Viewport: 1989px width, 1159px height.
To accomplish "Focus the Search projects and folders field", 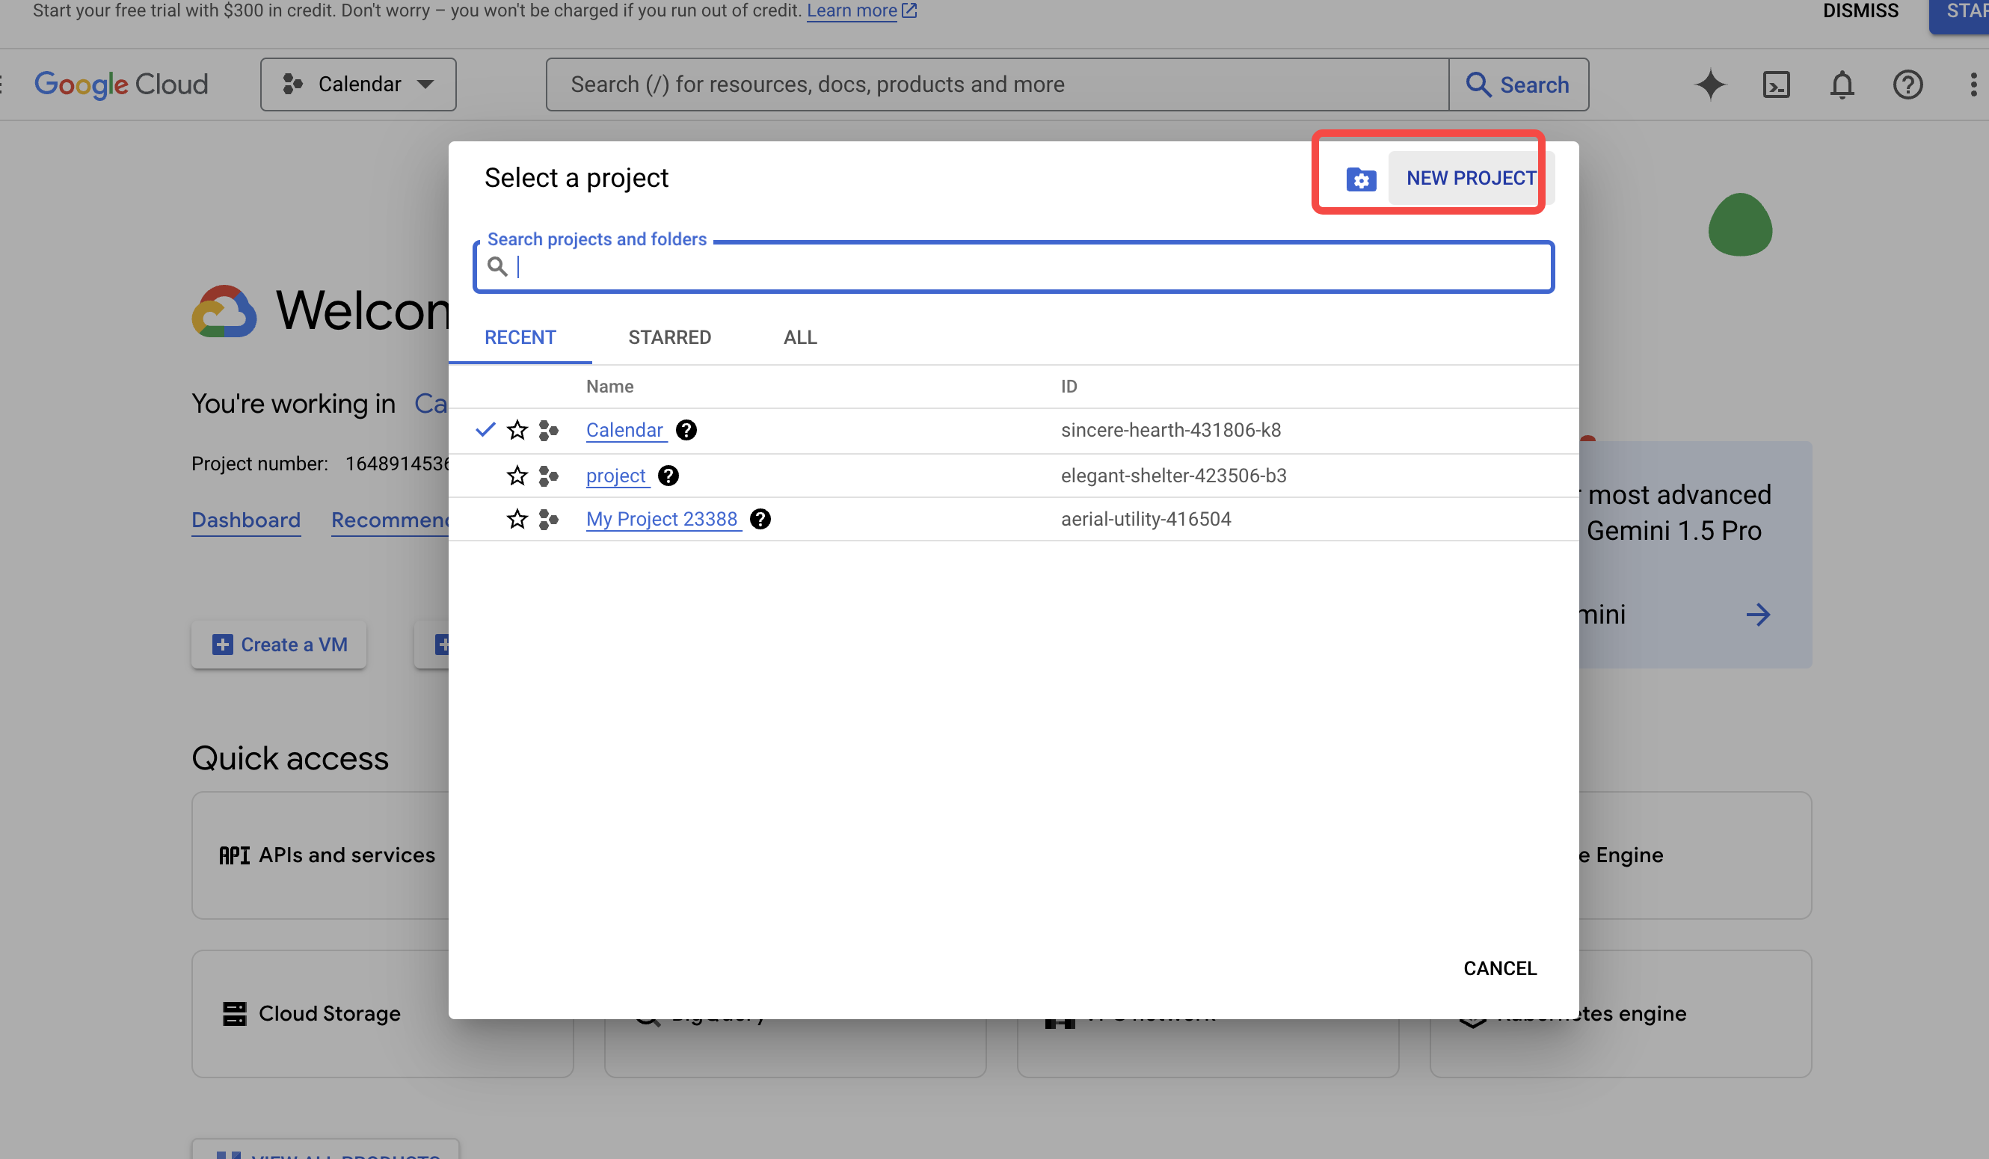I will [1013, 267].
